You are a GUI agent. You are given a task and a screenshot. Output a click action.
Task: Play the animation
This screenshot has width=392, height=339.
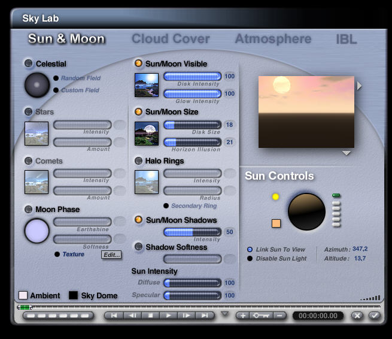(169, 316)
